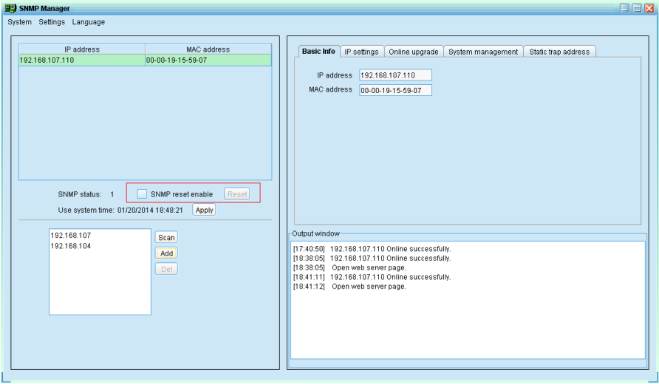
Task: Open the Settings menu
Action: (x=52, y=22)
